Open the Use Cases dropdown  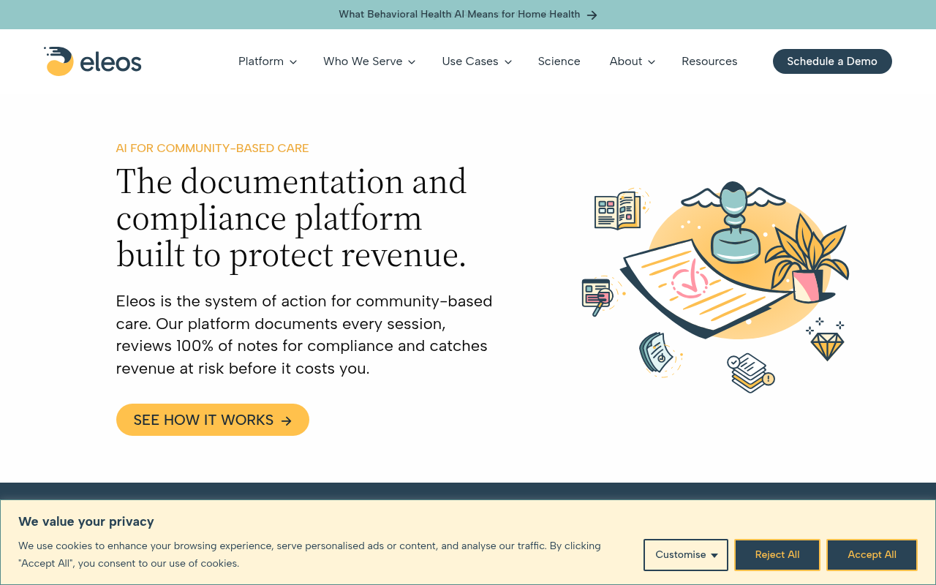[477, 61]
